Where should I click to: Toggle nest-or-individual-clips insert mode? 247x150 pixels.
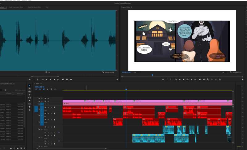(36, 89)
